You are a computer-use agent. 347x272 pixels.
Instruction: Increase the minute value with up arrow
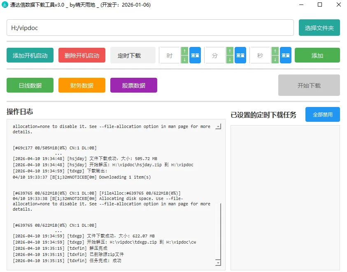coord(230,51)
